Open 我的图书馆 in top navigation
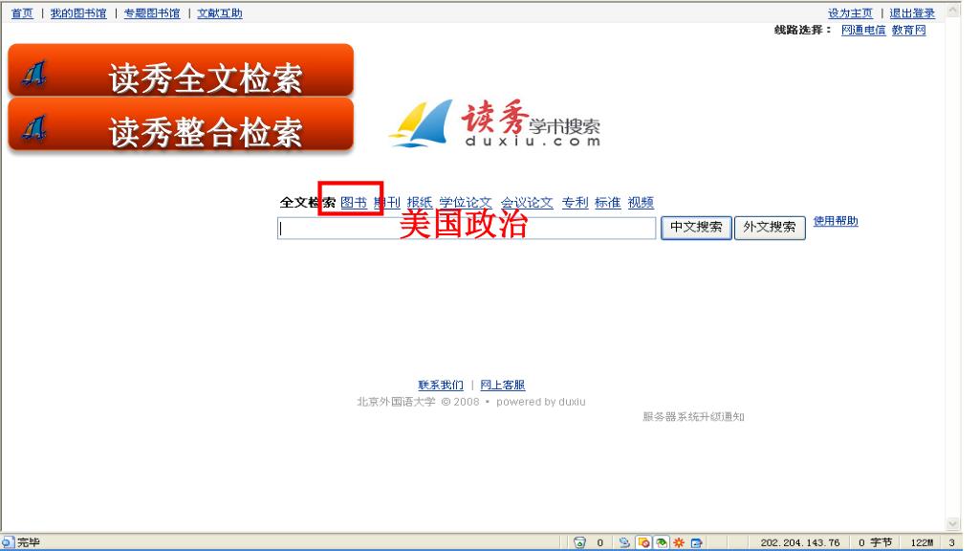Image resolution: width=979 pixels, height=551 pixels. pos(78,13)
